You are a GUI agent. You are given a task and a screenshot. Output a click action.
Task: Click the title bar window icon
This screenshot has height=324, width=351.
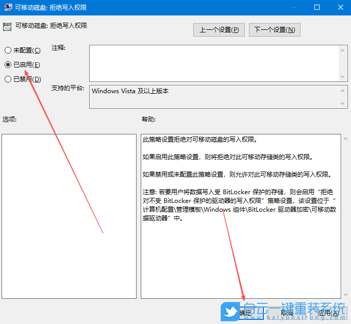(8, 7)
